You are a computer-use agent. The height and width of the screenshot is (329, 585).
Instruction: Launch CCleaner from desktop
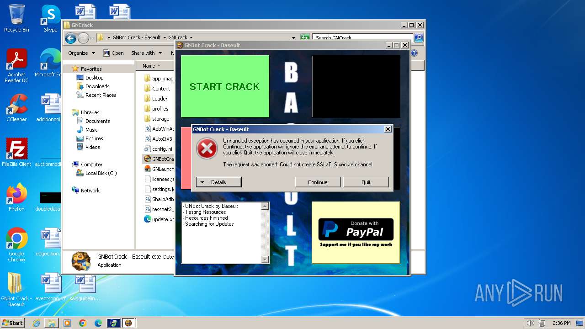pos(16,108)
